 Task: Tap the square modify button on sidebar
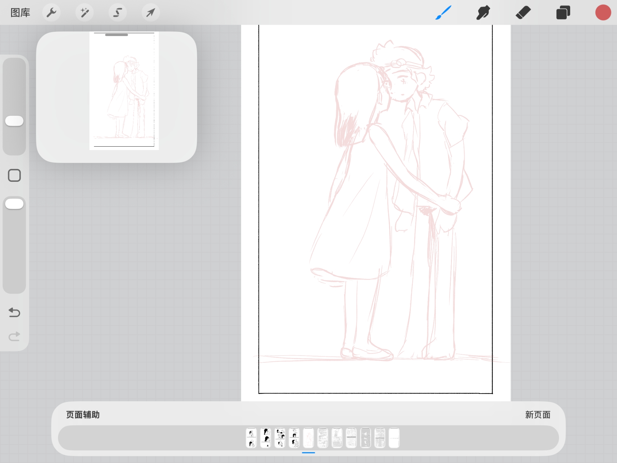click(14, 175)
